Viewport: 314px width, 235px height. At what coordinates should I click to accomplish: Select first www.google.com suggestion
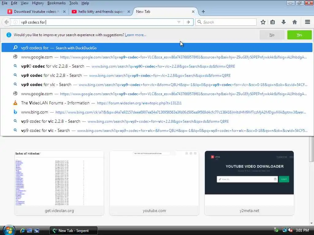pos(157,57)
